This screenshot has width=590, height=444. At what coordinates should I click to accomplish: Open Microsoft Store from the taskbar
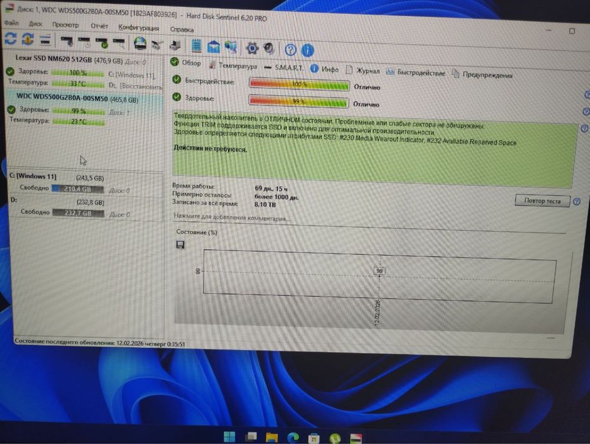(314, 438)
